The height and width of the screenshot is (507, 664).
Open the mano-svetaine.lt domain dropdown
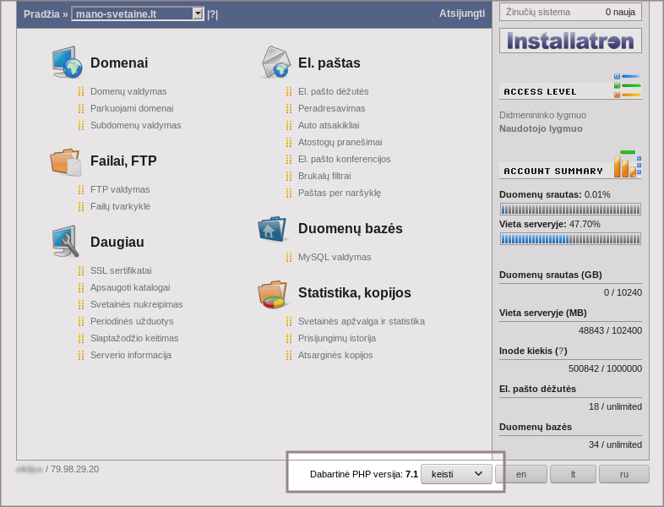tap(198, 14)
